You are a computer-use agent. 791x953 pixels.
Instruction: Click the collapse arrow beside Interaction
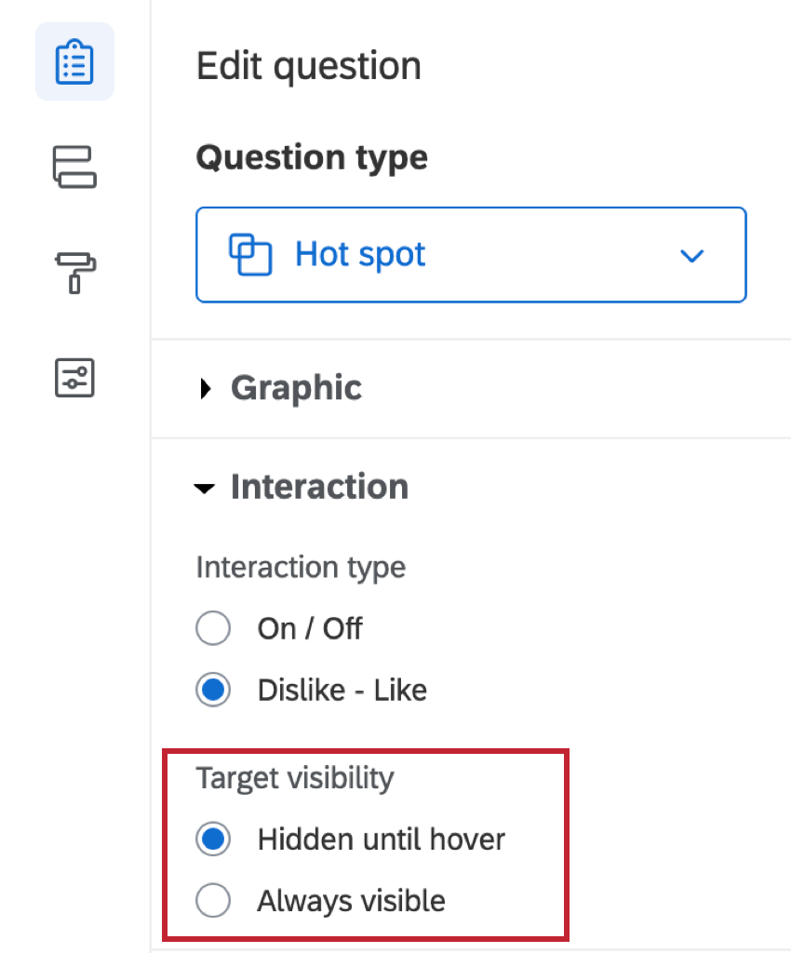coord(205,488)
